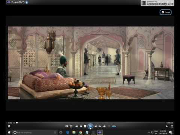Open the Action Center notifications icon
180x135 pixels.
click(171, 132)
